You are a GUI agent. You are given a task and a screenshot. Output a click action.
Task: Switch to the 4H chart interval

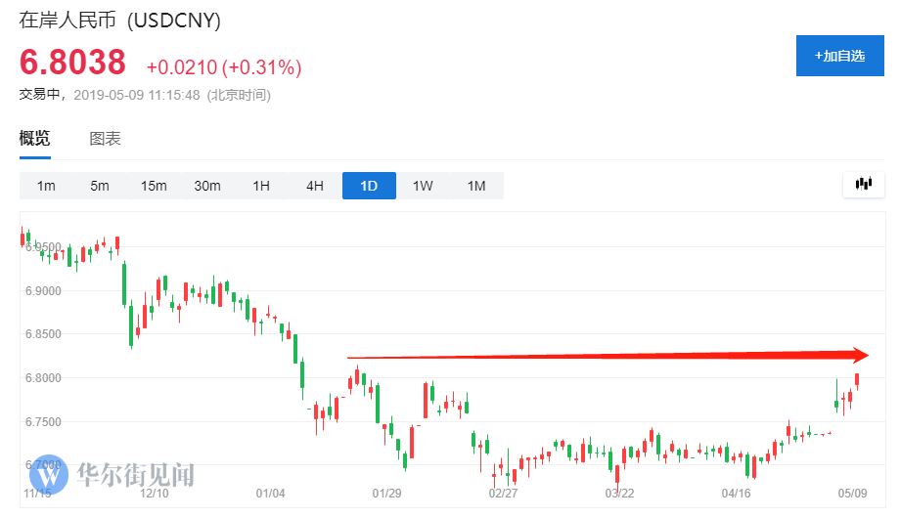(315, 186)
